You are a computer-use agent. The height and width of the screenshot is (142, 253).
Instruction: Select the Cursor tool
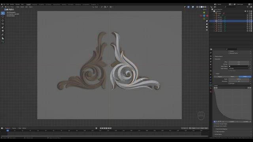tap(3, 17)
